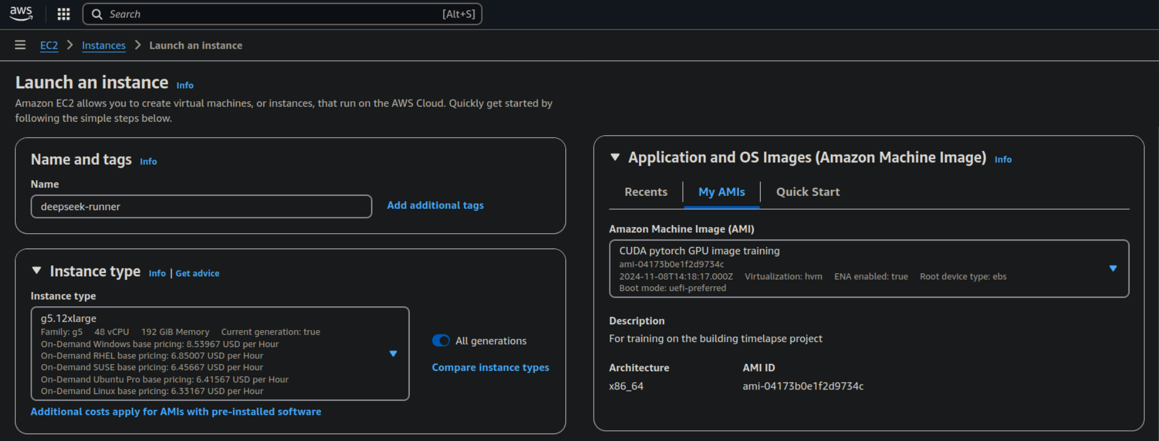The image size is (1159, 441).
Task: Open Info next to Launch an instance
Action: [x=185, y=85]
